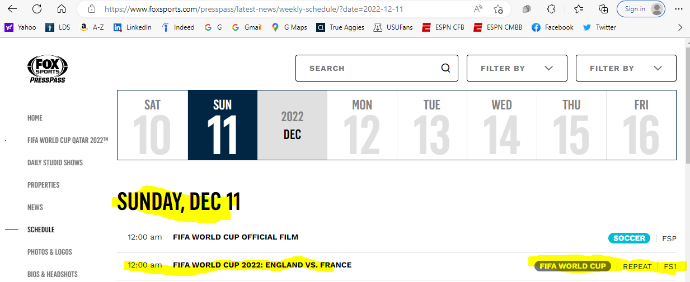Open the tab actions icon

click(527, 9)
